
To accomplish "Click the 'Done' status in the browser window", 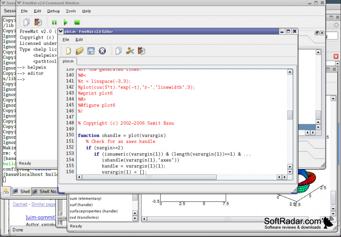I will click(x=18, y=230).
